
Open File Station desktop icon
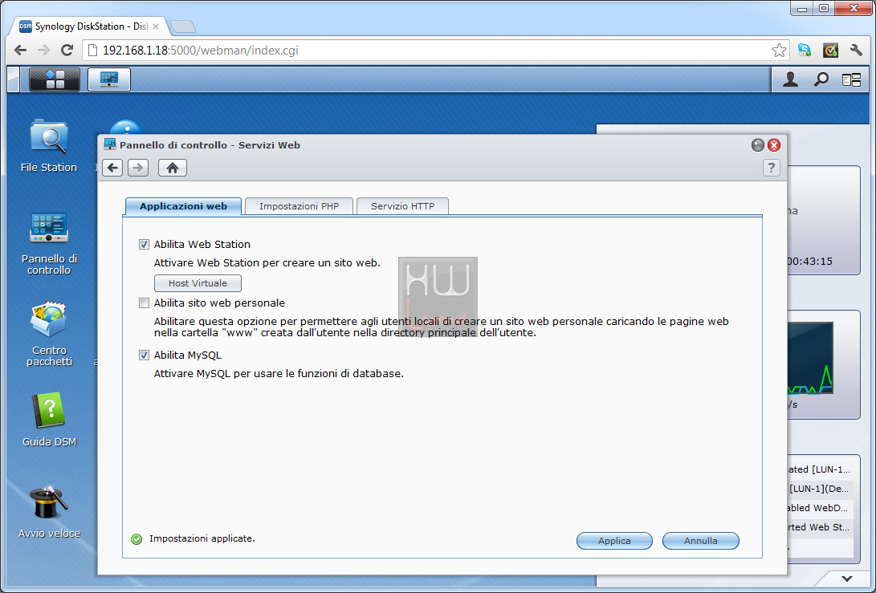(x=49, y=145)
